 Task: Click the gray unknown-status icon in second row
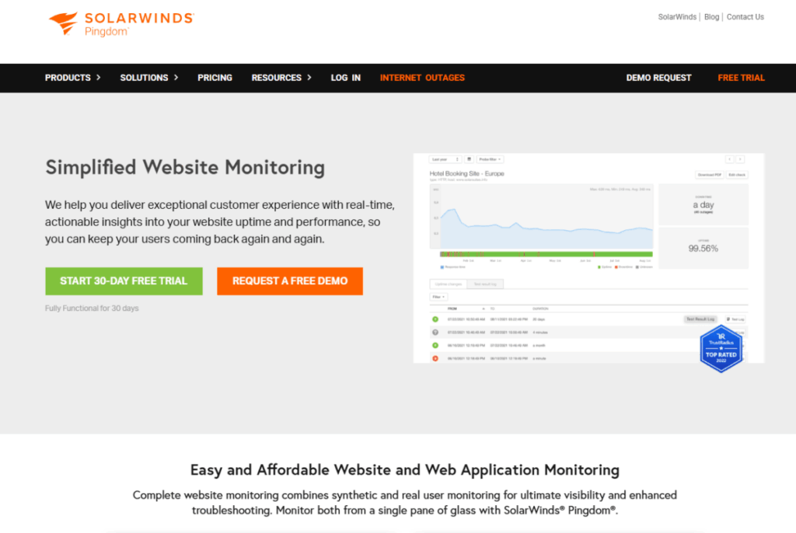point(435,333)
